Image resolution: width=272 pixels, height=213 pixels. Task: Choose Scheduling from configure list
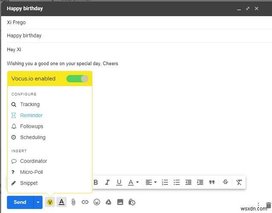33,138
